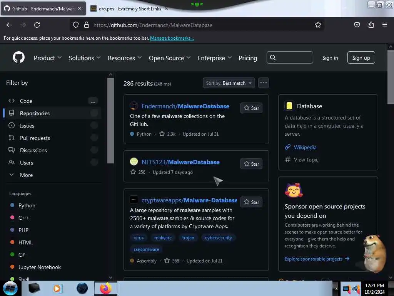Expand the Enterprise dropdown menu

(x=215, y=58)
